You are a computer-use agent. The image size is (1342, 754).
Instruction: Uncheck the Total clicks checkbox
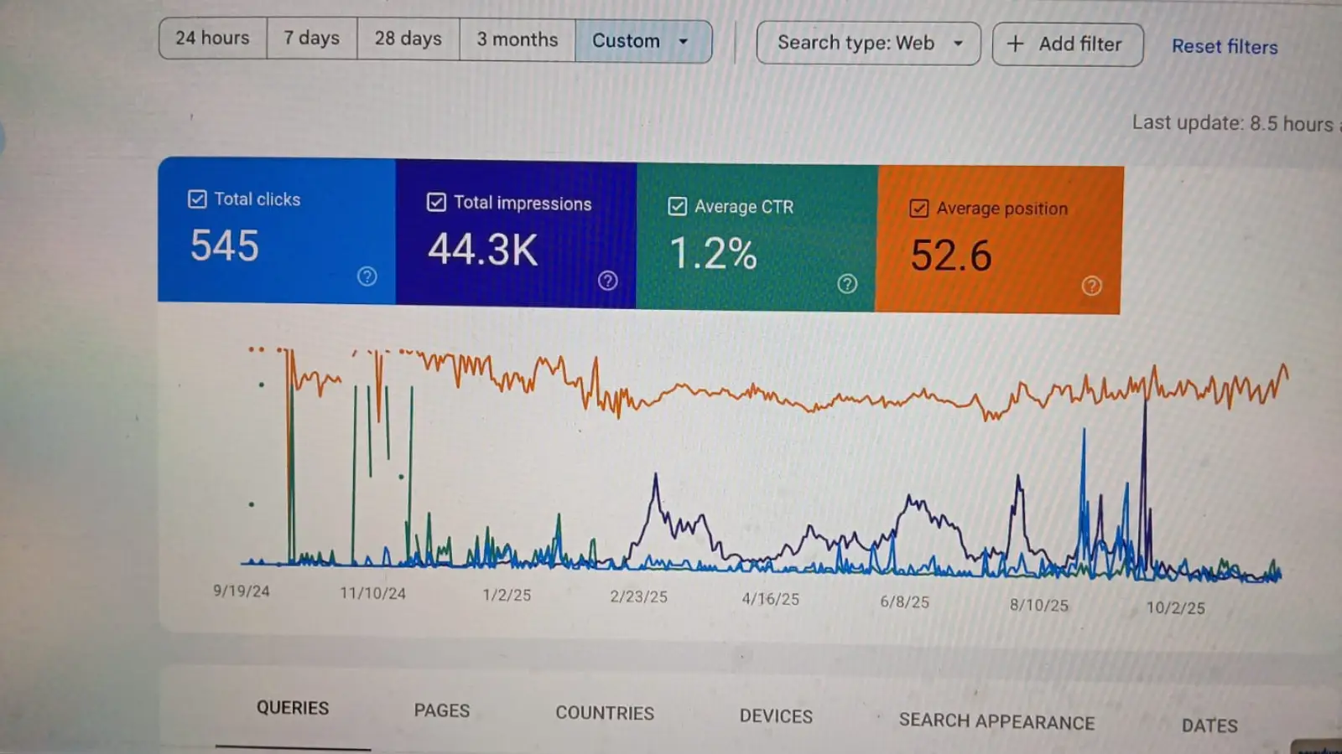(x=197, y=199)
